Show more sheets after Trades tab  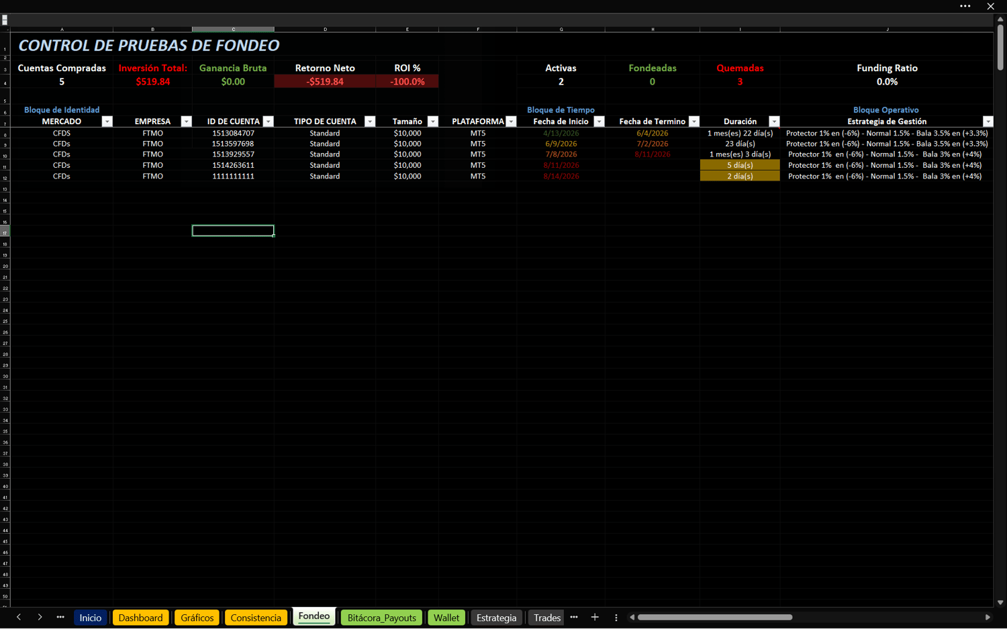pos(574,618)
